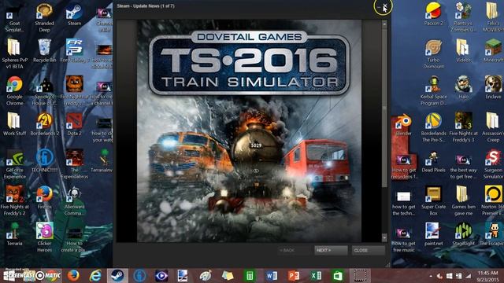This screenshot has width=504, height=283.
Task: Select the Firefox desktop shortcut
Action: (x=44, y=198)
